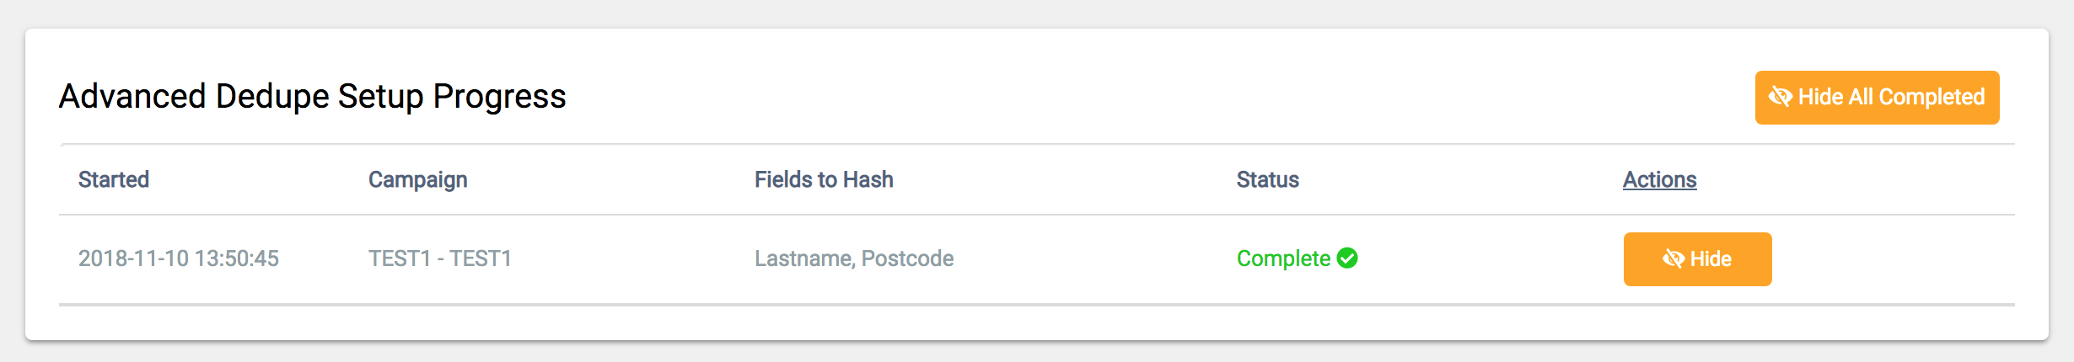This screenshot has width=2074, height=362.
Task: Click the 13:50:45 start time
Action: (237, 258)
